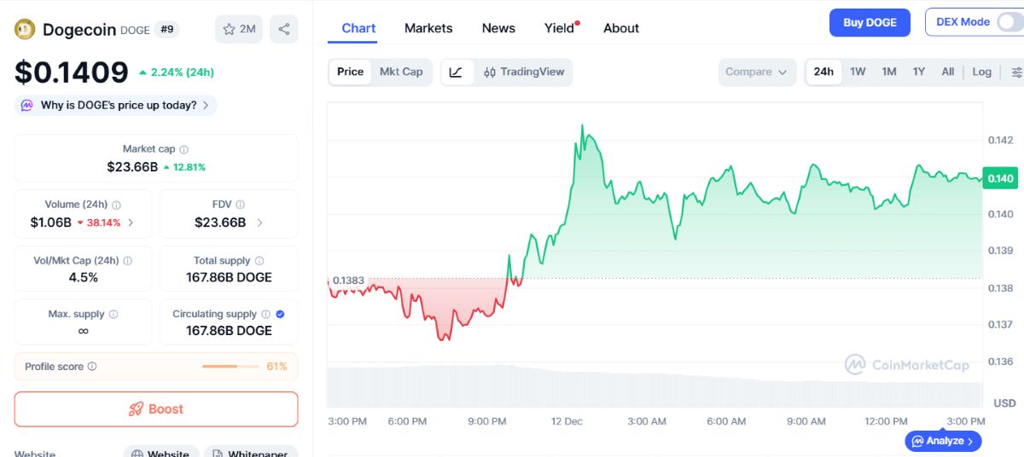This screenshot has width=1024, height=457.
Task: Click the 0.140 current price label
Action: pos(1000,178)
